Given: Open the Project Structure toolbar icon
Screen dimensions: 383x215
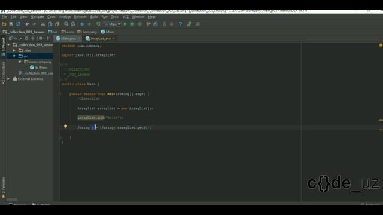Looking at the screenshot, I should tap(156, 24).
